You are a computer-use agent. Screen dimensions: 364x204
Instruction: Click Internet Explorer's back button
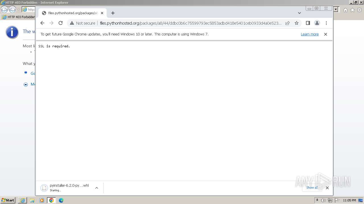5,10
